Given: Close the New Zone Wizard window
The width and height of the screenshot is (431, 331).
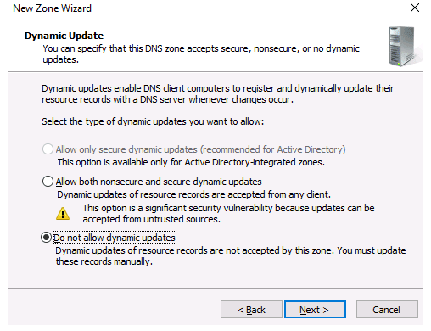Looking at the screenshot, I should point(415,8).
